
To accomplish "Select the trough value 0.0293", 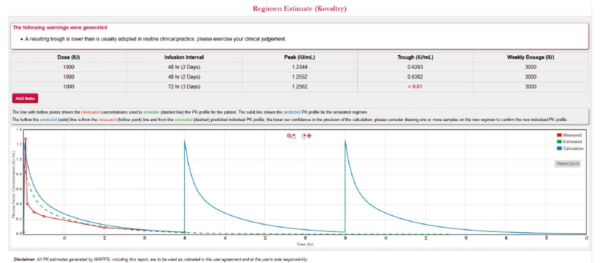I will pos(415,67).
